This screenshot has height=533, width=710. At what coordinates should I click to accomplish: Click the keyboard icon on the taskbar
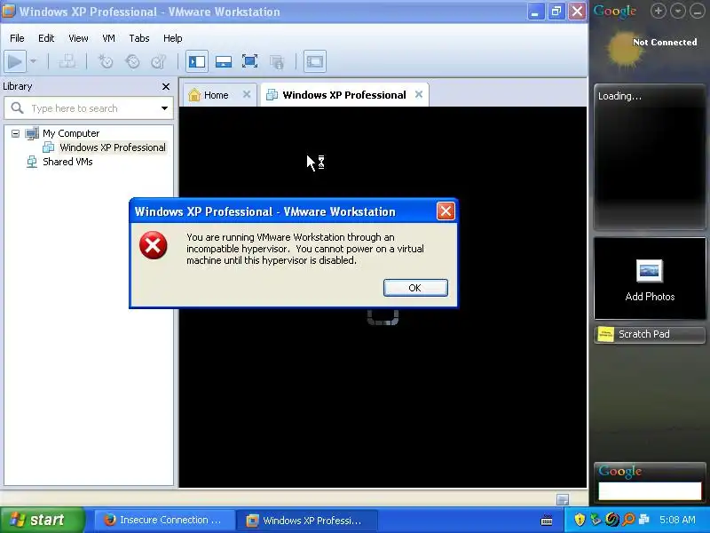[547, 520]
